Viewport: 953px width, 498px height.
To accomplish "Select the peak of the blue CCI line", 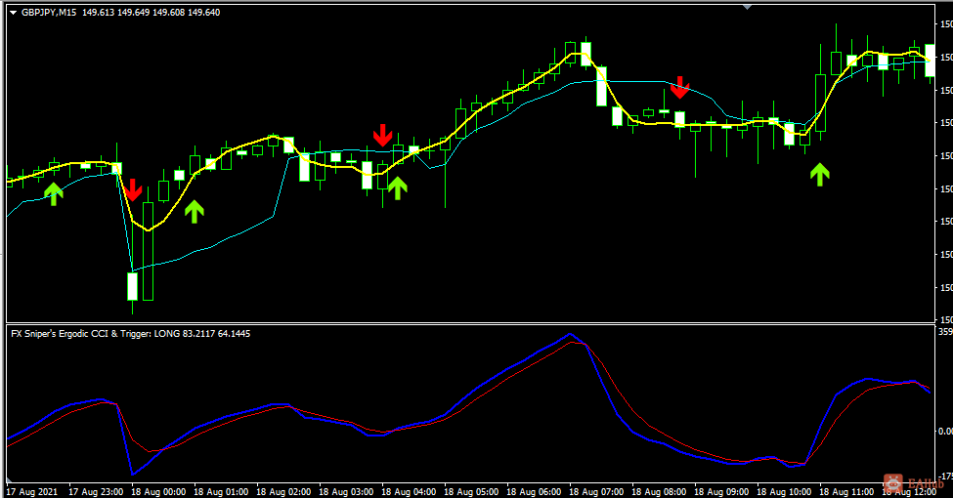I will 570,334.
